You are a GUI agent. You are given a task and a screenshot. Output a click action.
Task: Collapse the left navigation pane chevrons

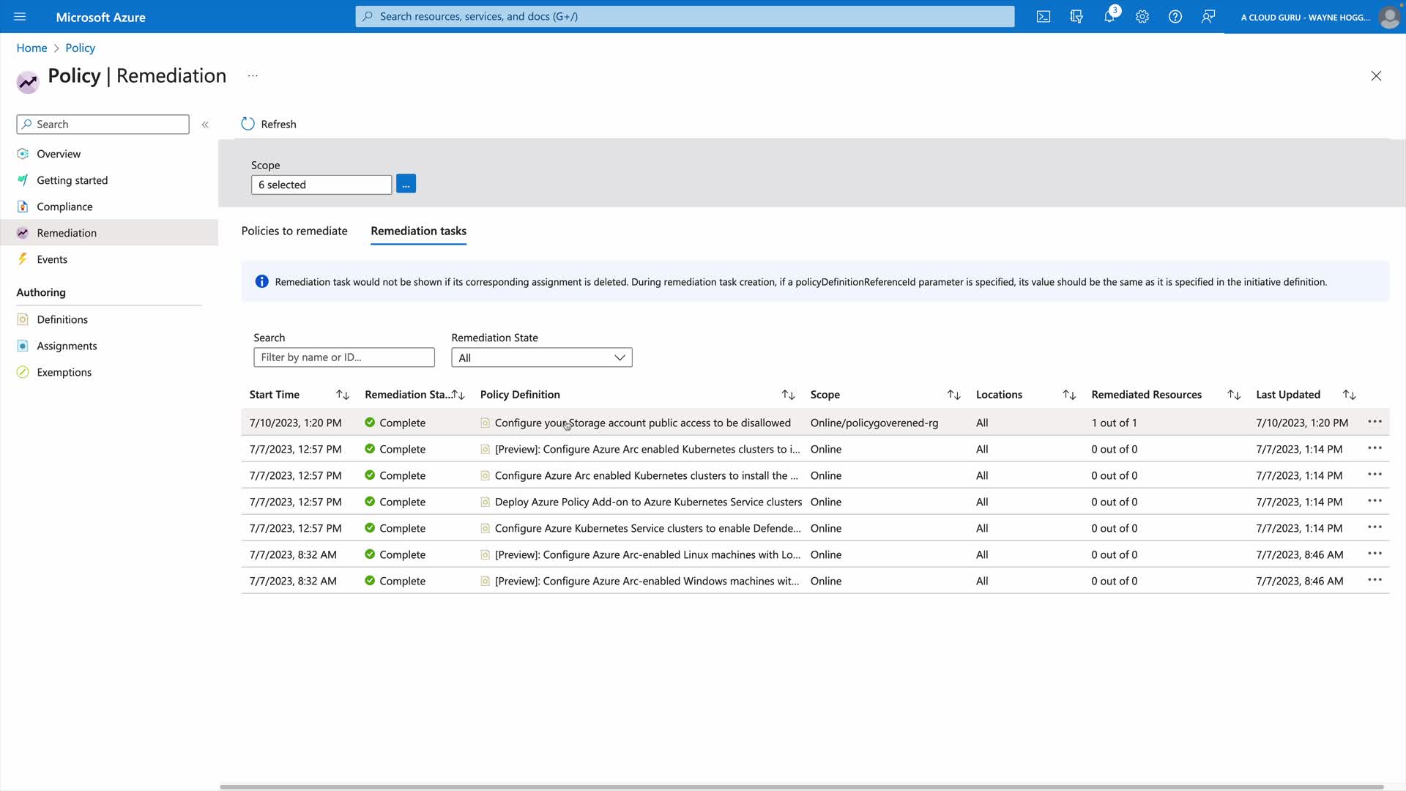[x=205, y=125]
